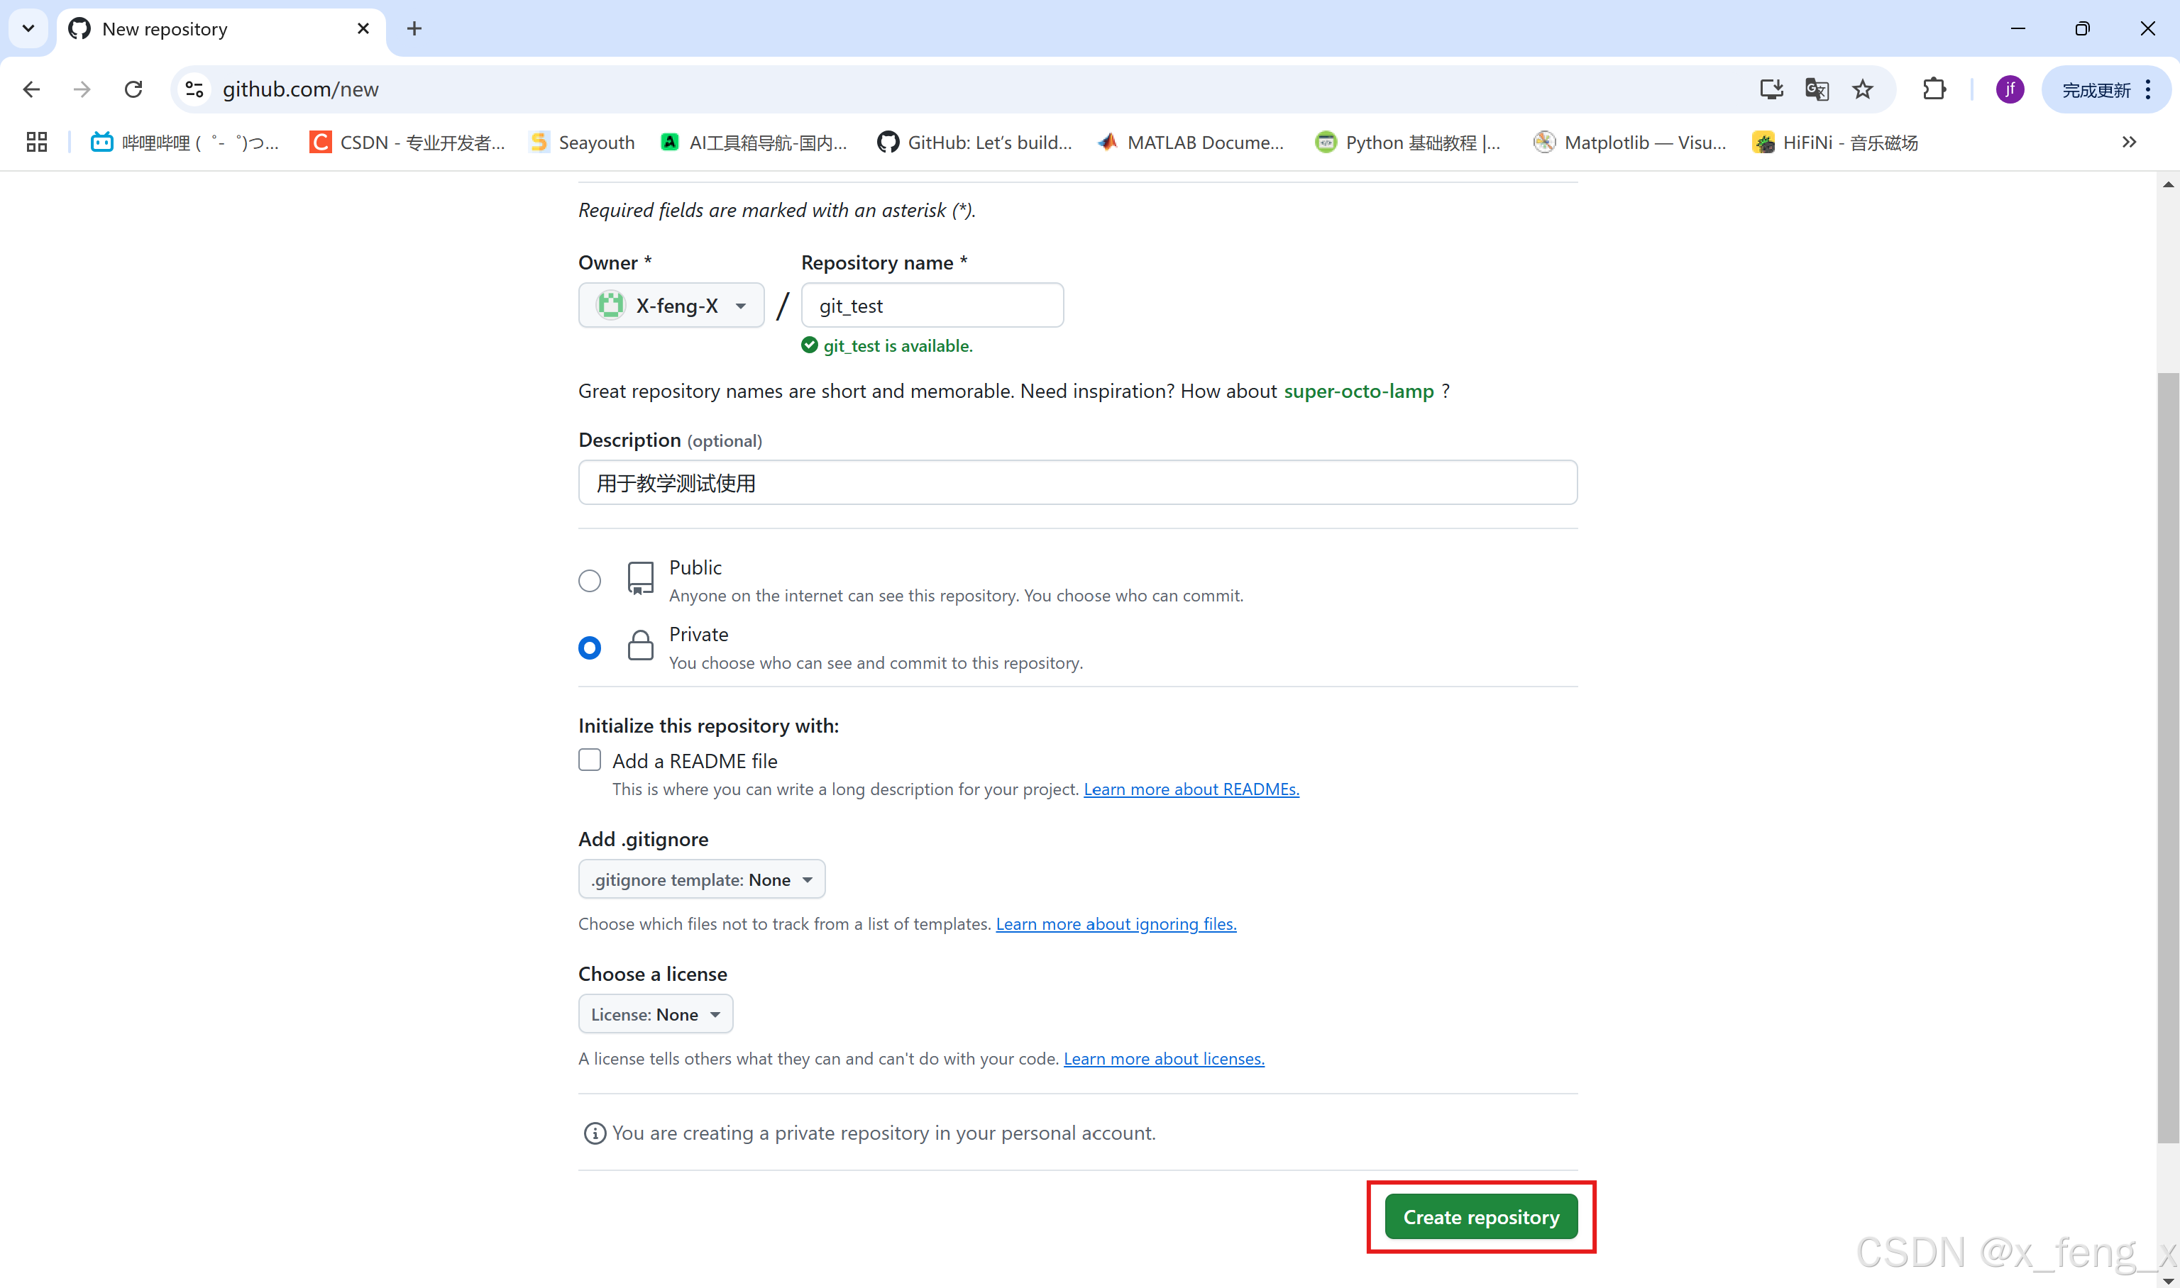Open the GitHub: Let's build bookmark
This screenshot has width=2180, height=1288.
[x=975, y=143]
